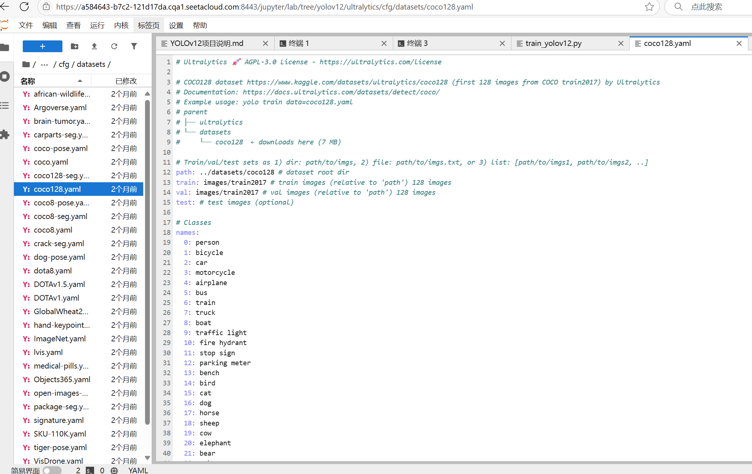Bookmark the page with star icon
Screen dimensions: 752x474
[649, 7]
